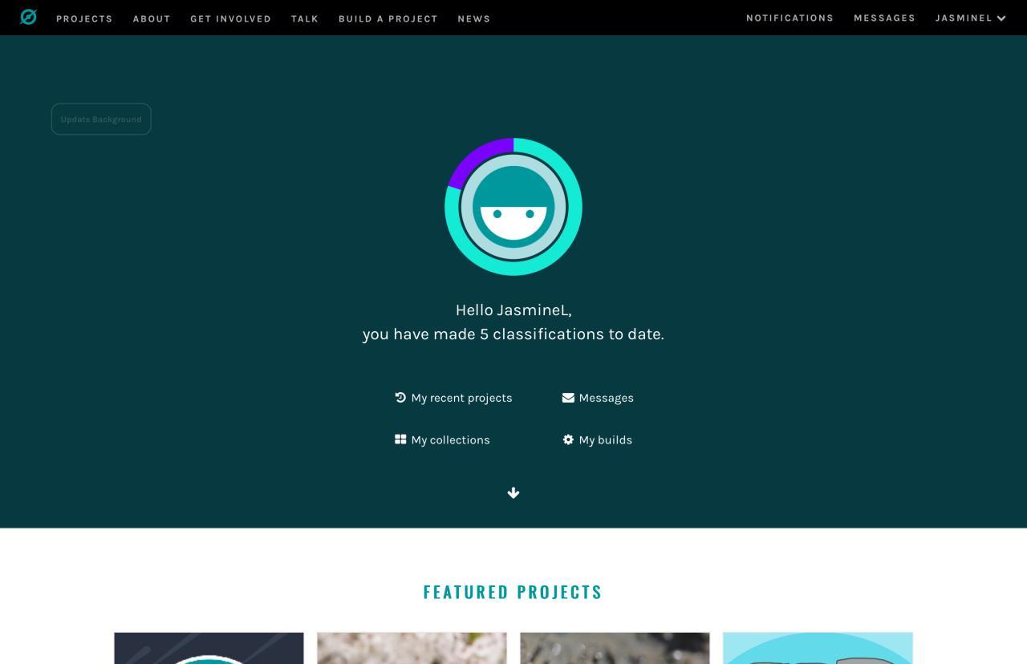Open the Projects menu item

84,18
